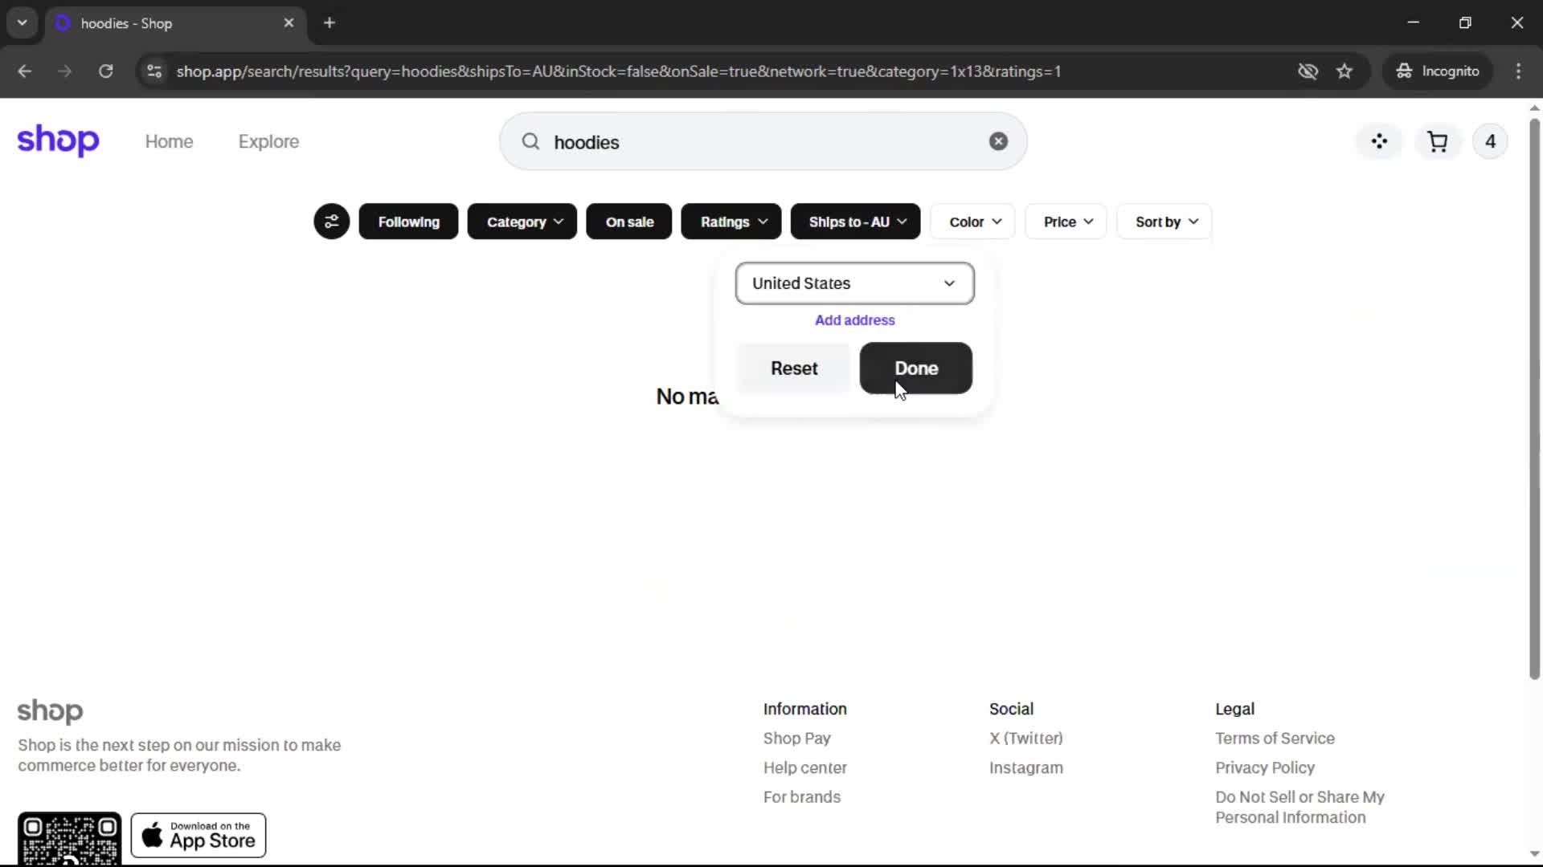Expand the Sort by dropdown

[x=1165, y=222]
